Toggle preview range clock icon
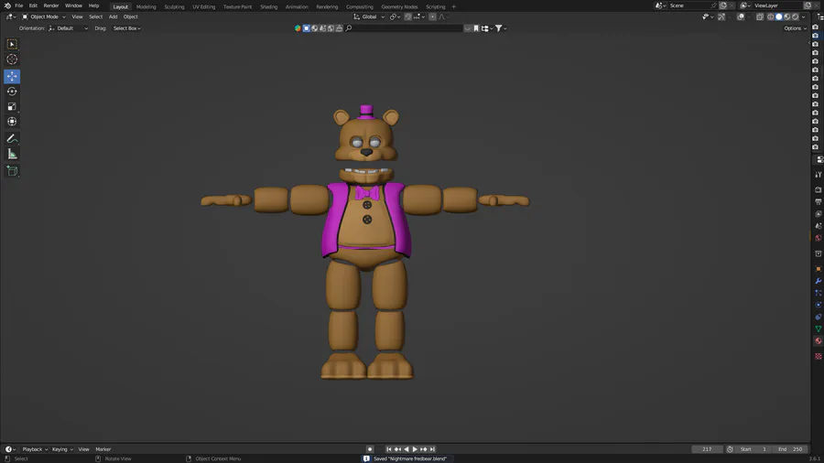This screenshot has height=463, width=824. (730, 449)
